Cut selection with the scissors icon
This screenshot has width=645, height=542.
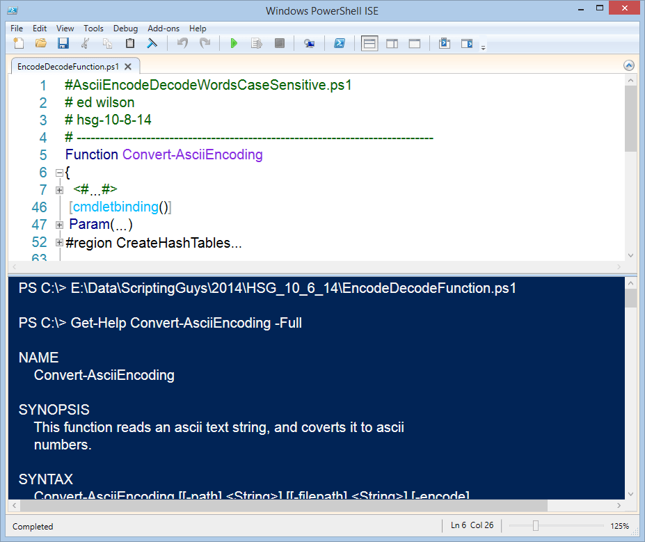tap(85, 43)
